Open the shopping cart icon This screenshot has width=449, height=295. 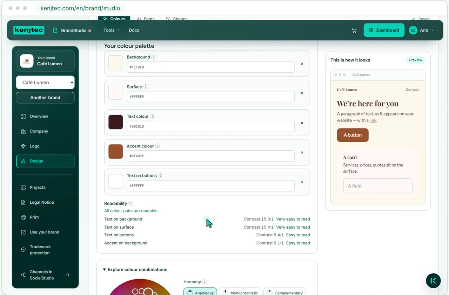(354, 31)
